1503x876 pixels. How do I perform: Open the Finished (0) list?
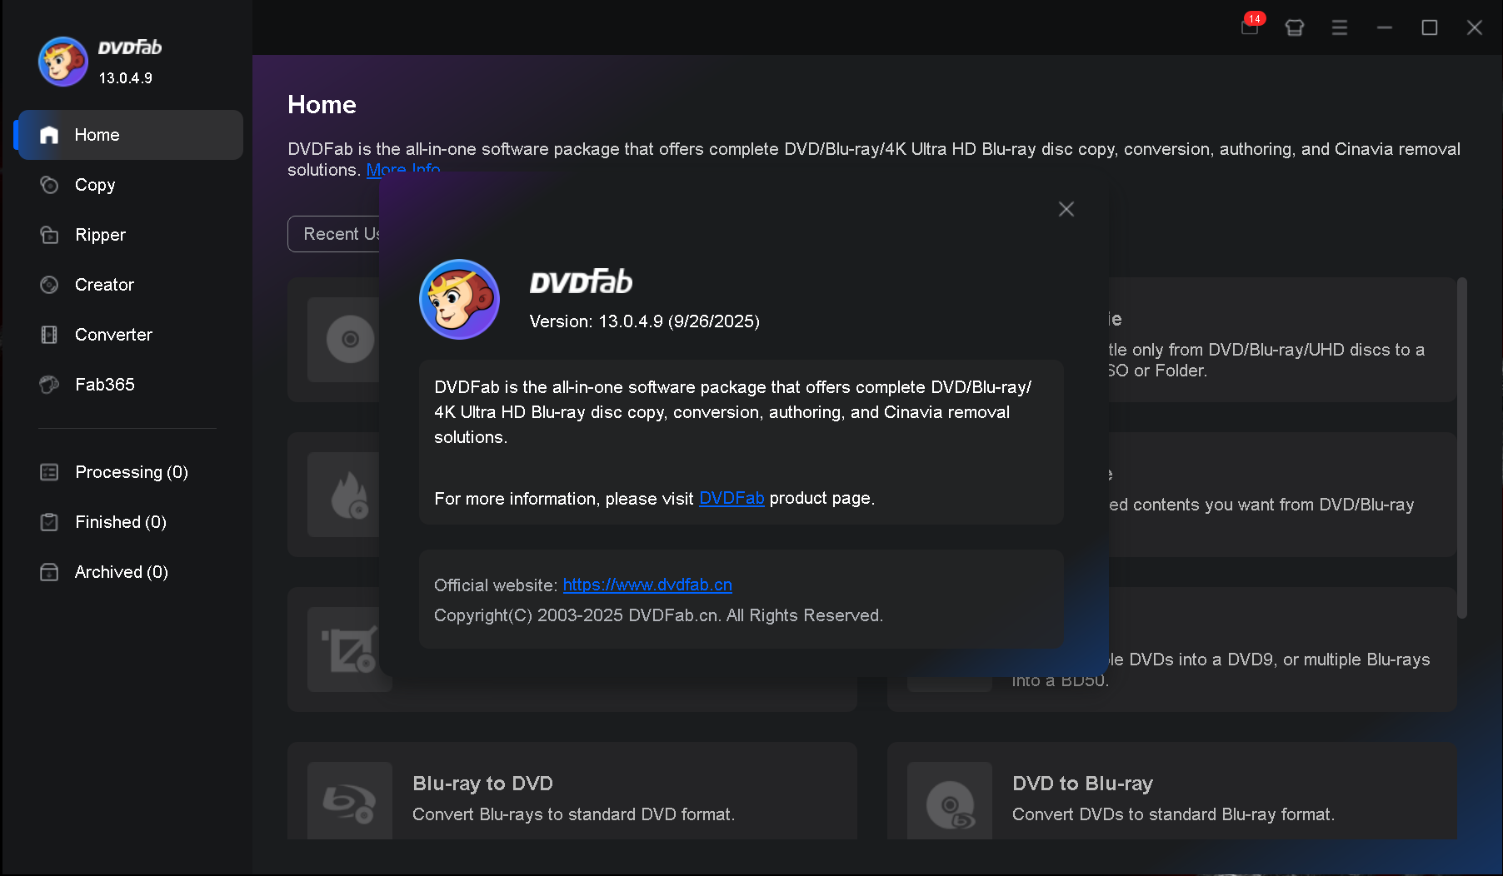tap(120, 522)
